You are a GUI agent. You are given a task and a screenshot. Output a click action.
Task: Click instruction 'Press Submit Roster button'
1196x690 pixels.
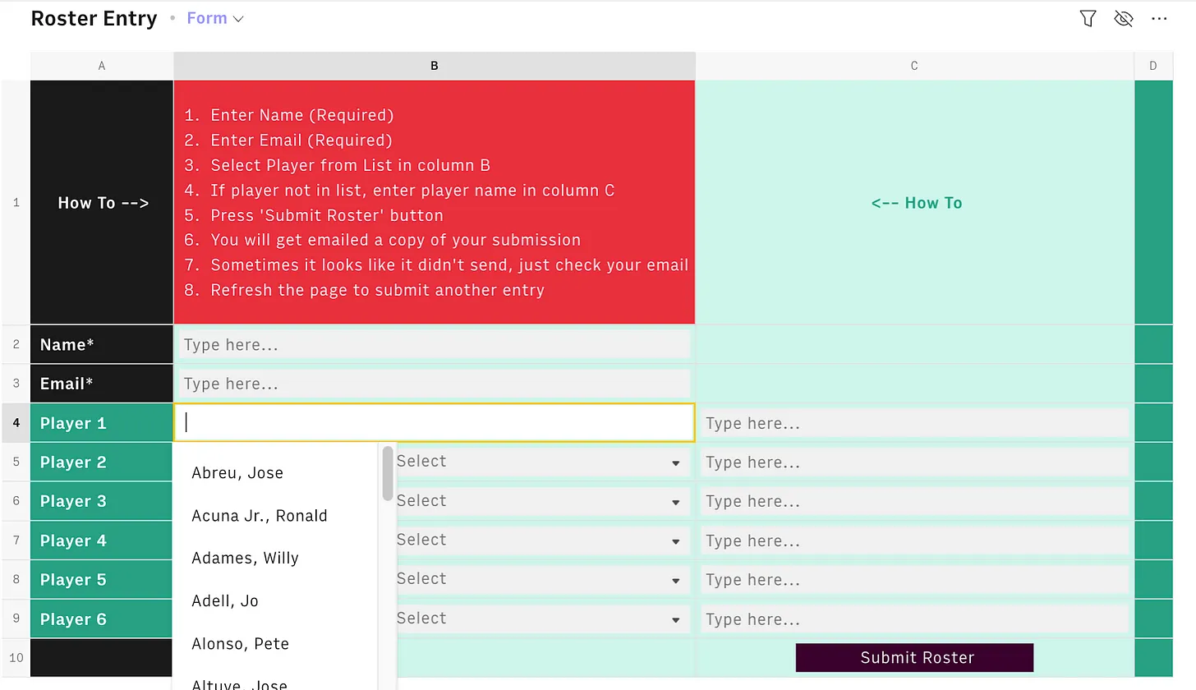click(327, 215)
